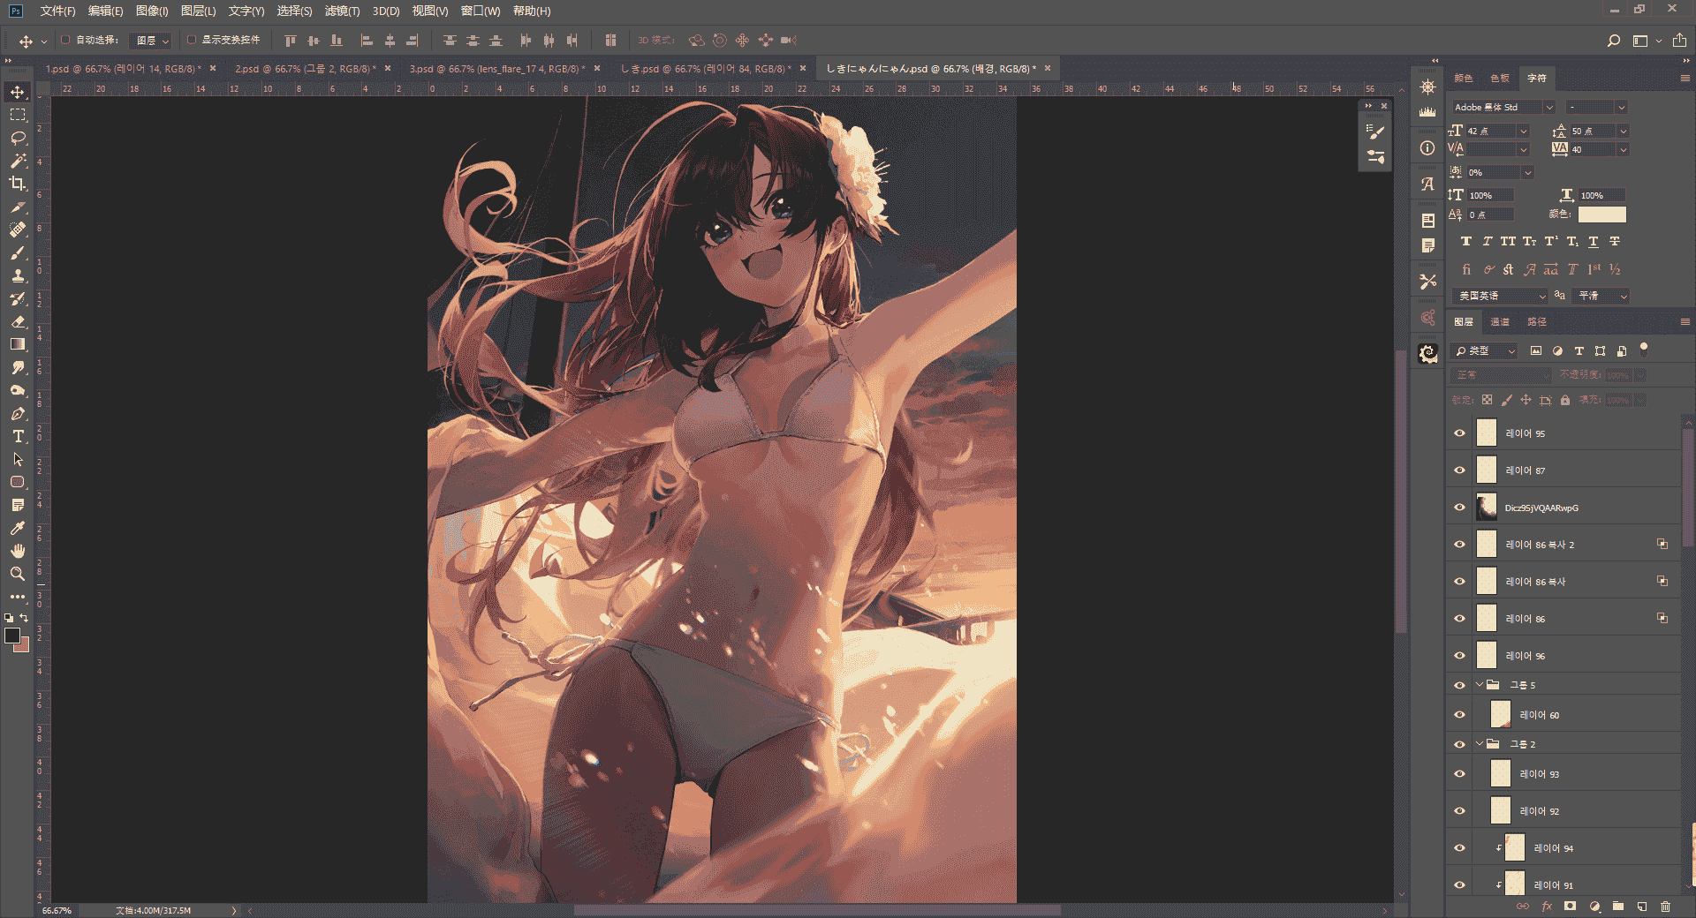Open the search icon in options bar
This screenshot has height=918, width=1696.
tap(1613, 41)
